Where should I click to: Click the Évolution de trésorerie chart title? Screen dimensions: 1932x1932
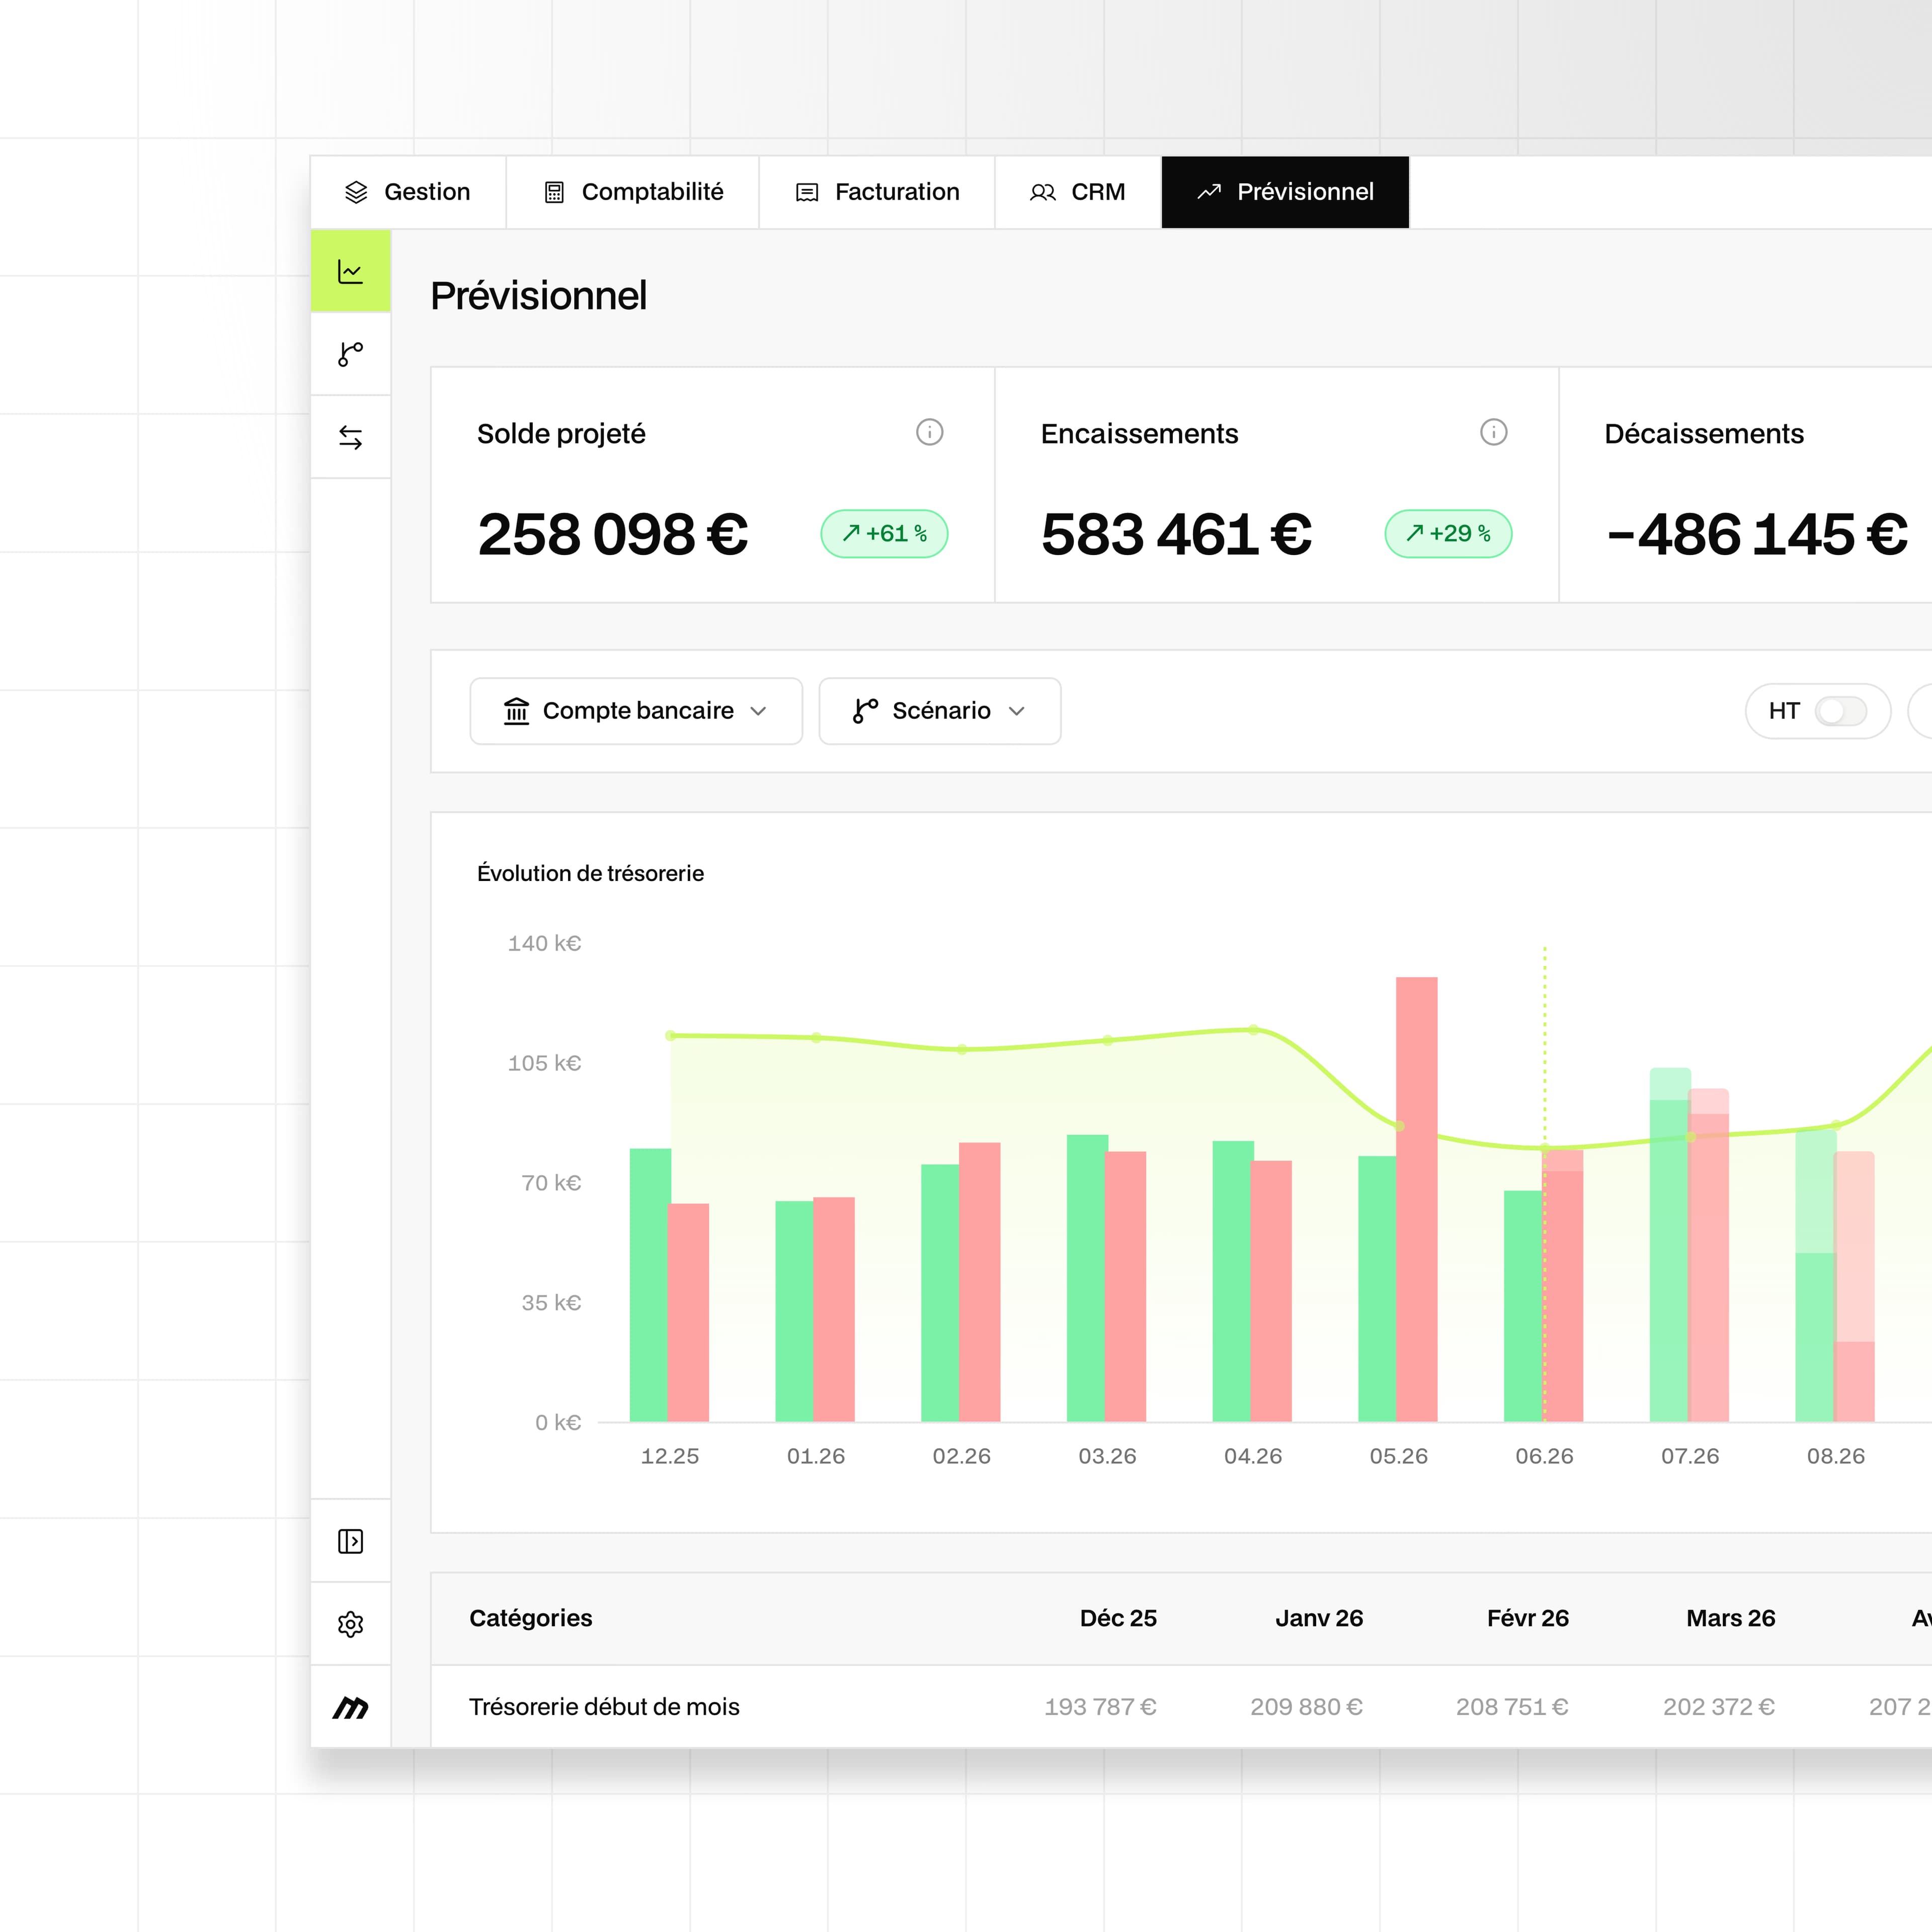tap(590, 873)
